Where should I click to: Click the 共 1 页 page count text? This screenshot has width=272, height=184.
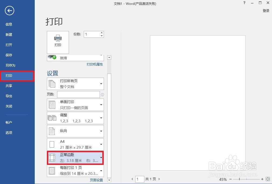coord(151,179)
